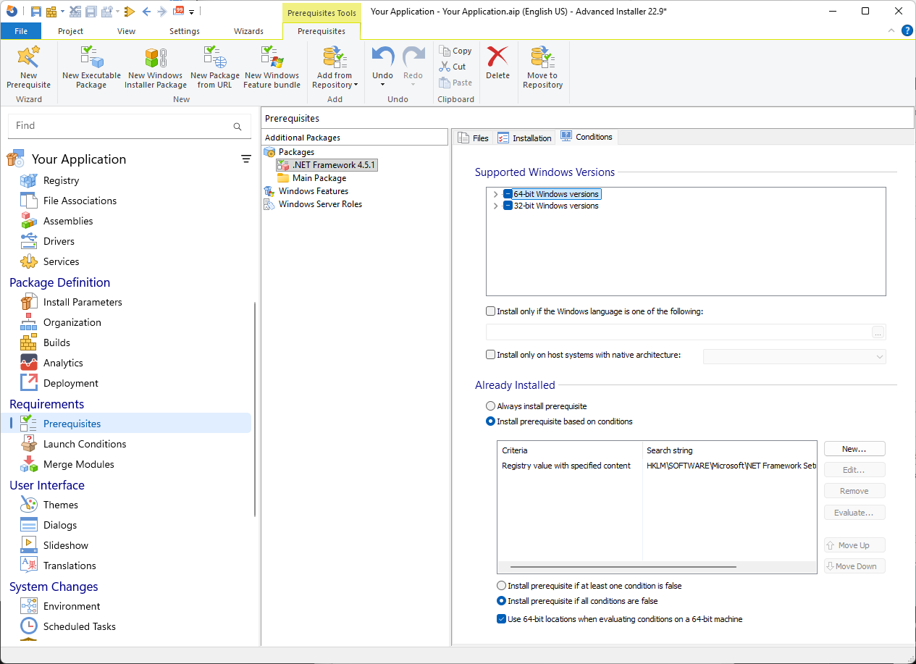Expand the 64-bit Windows versions node
The image size is (916, 664).
click(x=495, y=194)
